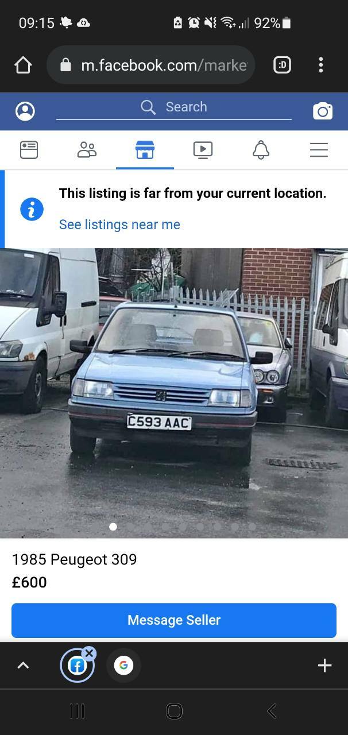The height and width of the screenshot is (735, 348).
Task: Expand the bottom tab bar chevron
Action: pyautogui.click(x=23, y=666)
